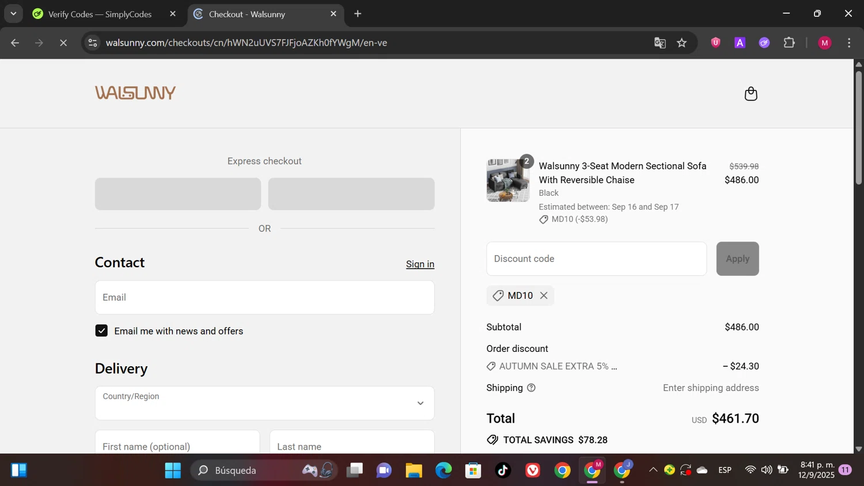Click the ESP language indicator

(x=725, y=470)
